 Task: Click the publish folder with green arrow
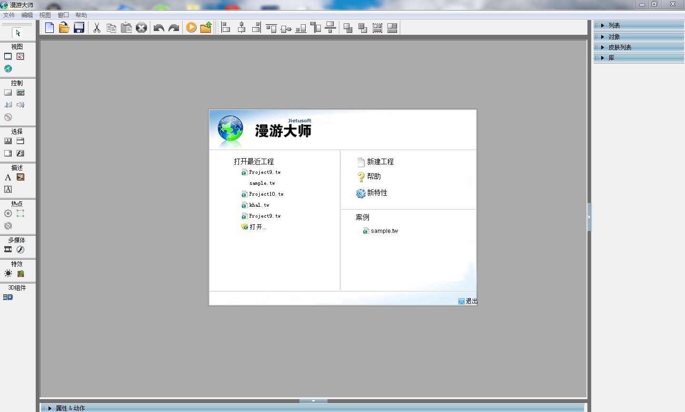[x=206, y=28]
